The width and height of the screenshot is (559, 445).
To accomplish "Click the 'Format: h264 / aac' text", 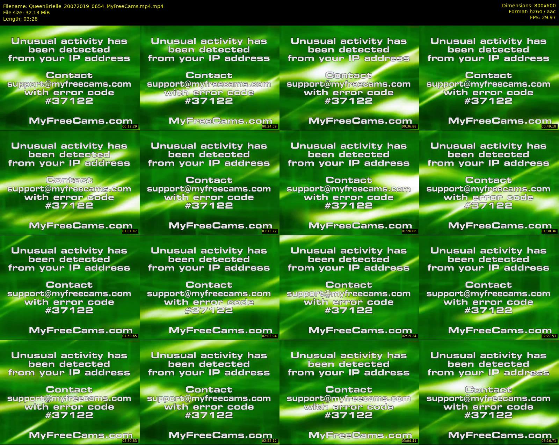I will click(x=532, y=12).
